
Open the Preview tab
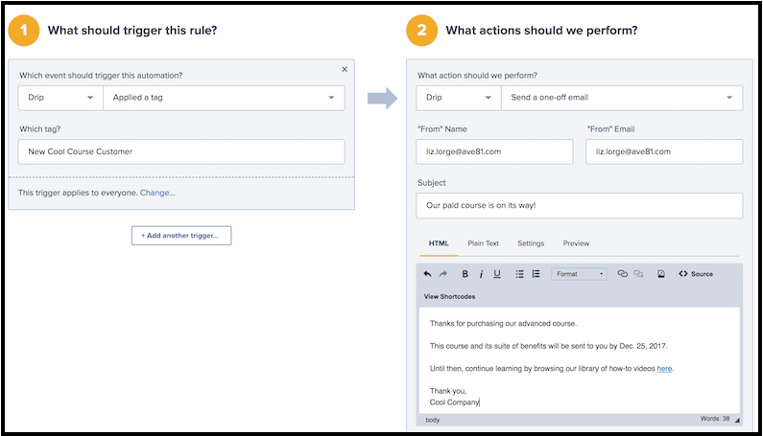[x=576, y=243]
